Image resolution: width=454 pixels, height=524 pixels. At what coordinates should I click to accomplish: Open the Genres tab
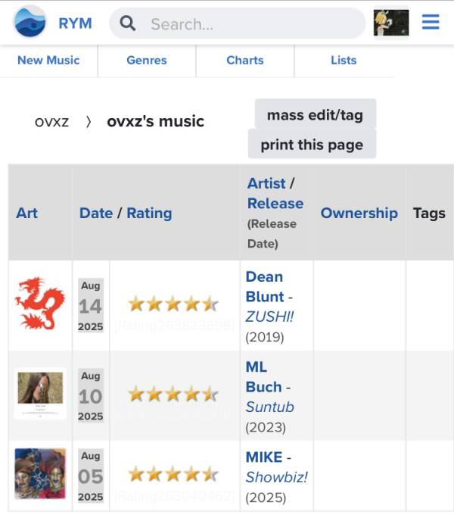tap(147, 61)
